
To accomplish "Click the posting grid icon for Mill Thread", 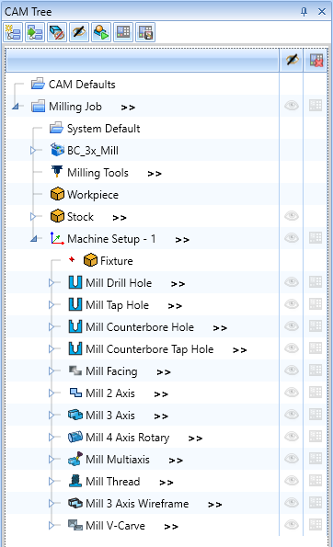I will pos(316,481).
